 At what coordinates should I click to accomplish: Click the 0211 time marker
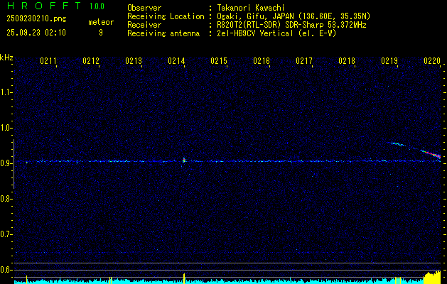click(x=48, y=61)
